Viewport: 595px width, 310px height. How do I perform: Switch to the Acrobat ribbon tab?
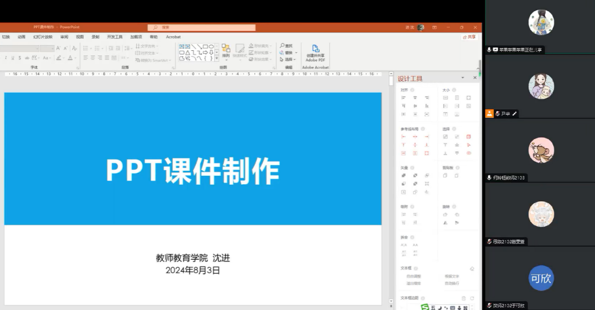tap(173, 37)
